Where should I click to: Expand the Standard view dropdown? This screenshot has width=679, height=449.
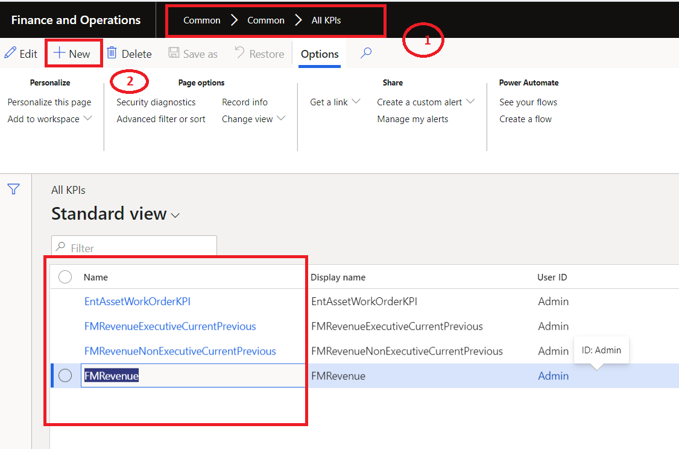175,214
